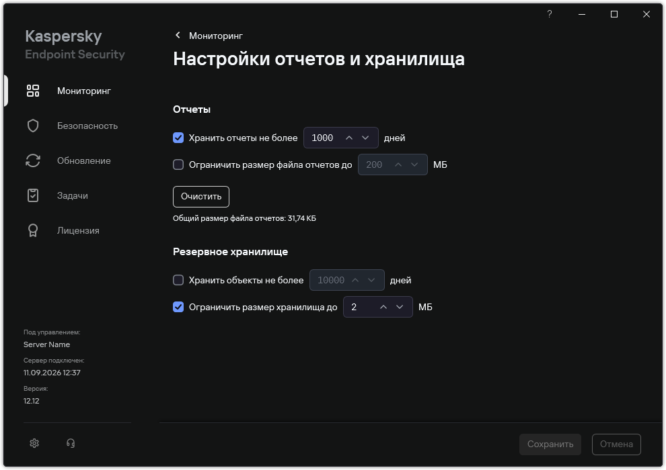Viewport: 666px width, 470px height.
Task: Click the Безопасность shield icon
Action: pyautogui.click(x=33, y=126)
